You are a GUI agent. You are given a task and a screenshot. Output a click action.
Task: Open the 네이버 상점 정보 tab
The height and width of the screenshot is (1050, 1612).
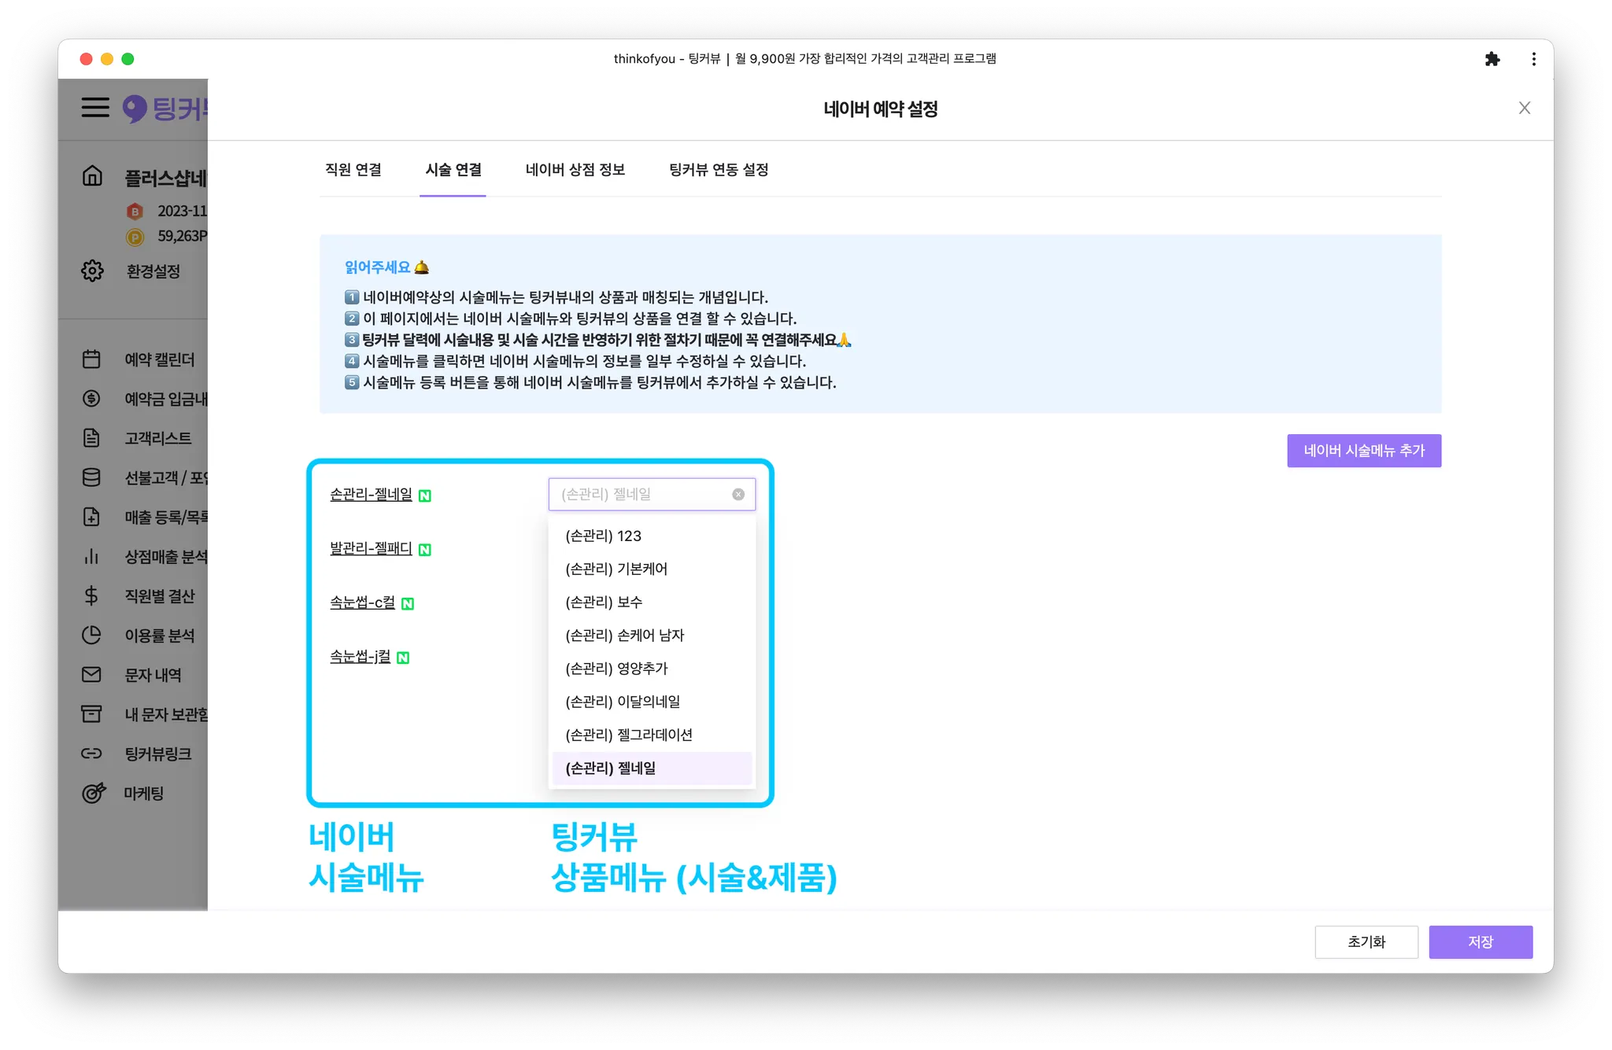[575, 170]
